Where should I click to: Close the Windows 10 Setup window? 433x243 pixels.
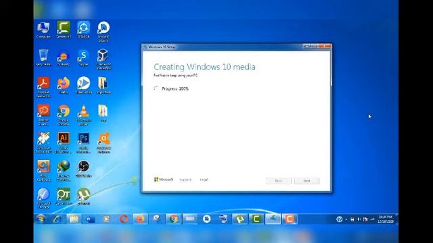325,47
